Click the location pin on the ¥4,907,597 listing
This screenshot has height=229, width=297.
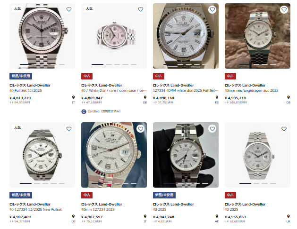(145, 217)
